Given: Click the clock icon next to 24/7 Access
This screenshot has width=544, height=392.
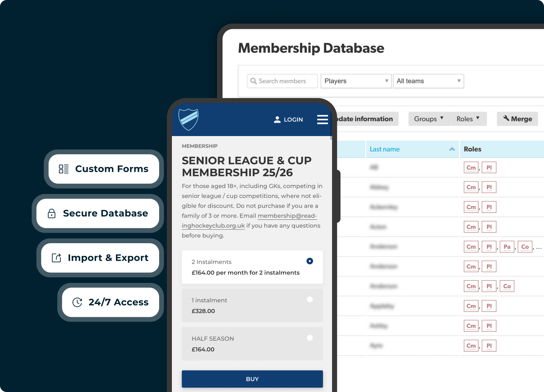Looking at the screenshot, I should click(77, 302).
